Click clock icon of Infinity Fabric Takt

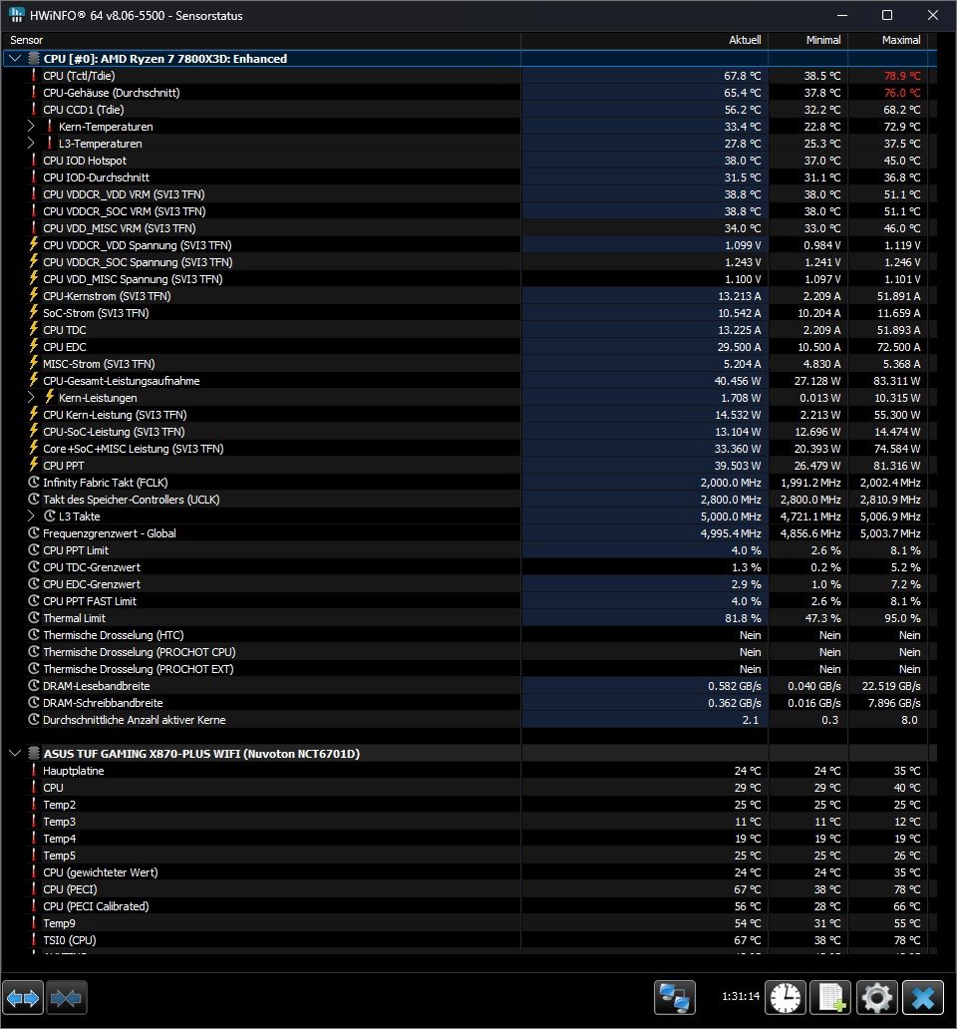click(x=34, y=483)
